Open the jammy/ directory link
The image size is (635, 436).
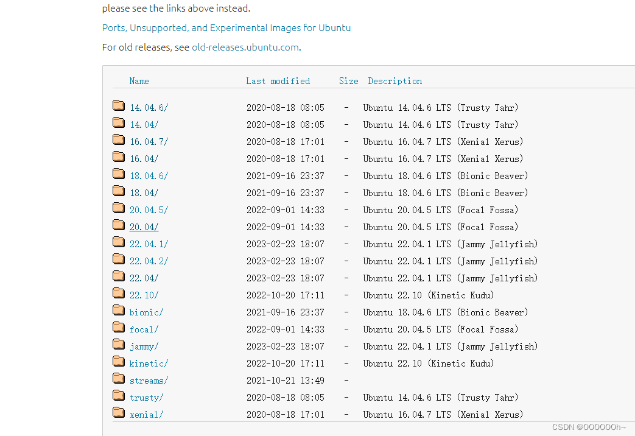(x=144, y=346)
